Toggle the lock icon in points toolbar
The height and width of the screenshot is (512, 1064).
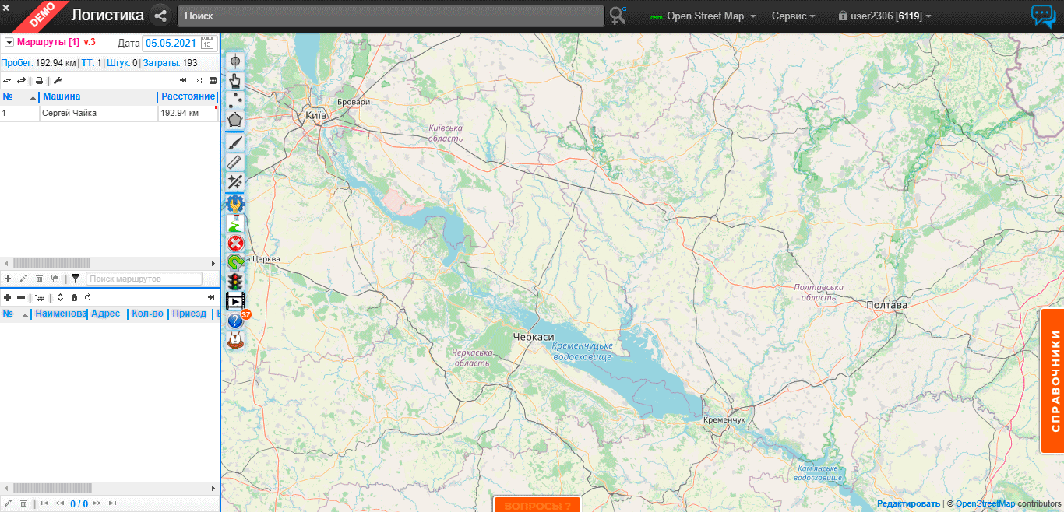tap(74, 297)
